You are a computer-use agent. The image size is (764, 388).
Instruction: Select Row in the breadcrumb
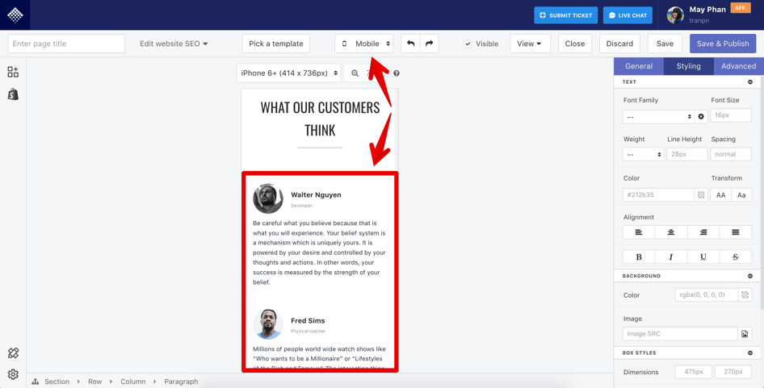point(95,382)
